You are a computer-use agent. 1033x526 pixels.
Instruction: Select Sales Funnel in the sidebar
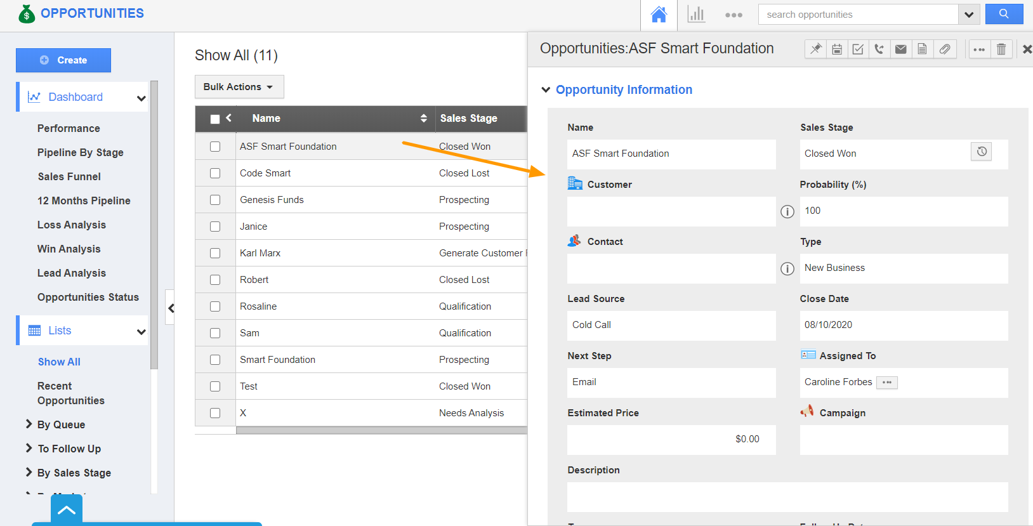69,176
